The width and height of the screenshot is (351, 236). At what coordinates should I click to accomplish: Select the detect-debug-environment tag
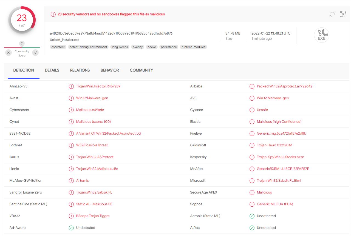pyautogui.click(x=88, y=47)
